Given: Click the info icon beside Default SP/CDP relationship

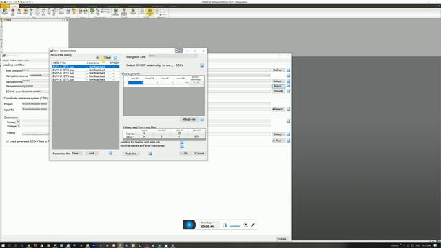Looking at the screenshot, I should coord(202,65).
